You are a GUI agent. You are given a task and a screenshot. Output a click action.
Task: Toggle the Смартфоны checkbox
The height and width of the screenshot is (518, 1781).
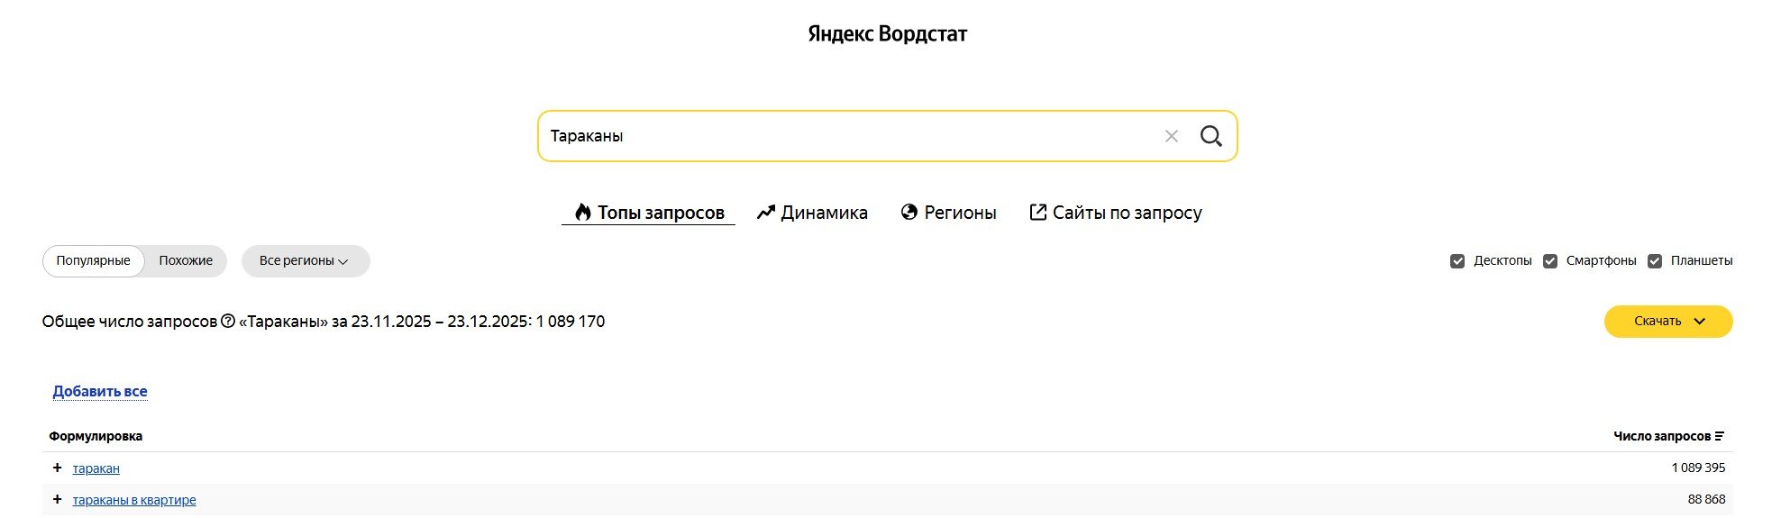tap(1549, 261)
